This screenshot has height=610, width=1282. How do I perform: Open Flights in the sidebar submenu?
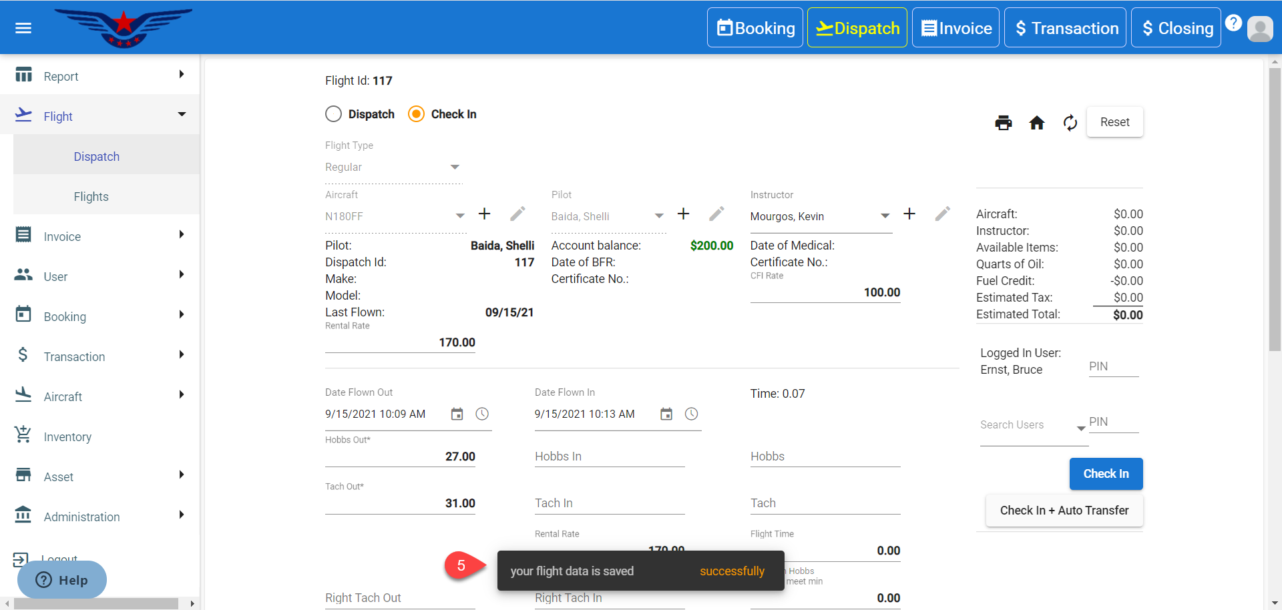[x=91, y=197]
